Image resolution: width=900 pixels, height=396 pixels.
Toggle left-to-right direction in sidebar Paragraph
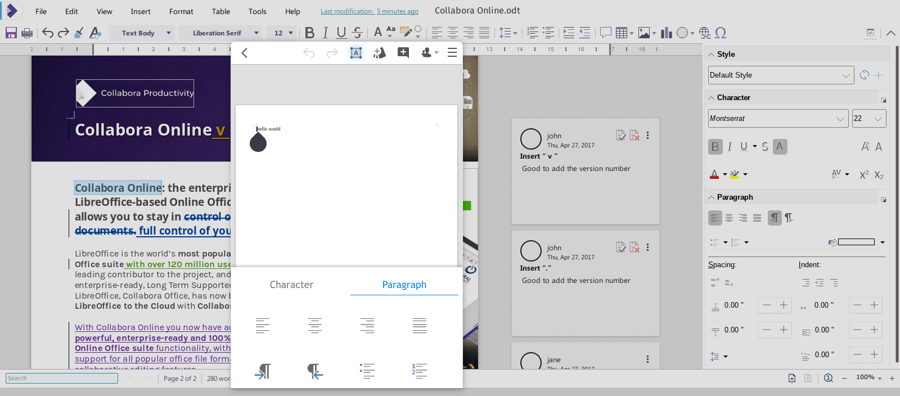click(x=775, y=218)
